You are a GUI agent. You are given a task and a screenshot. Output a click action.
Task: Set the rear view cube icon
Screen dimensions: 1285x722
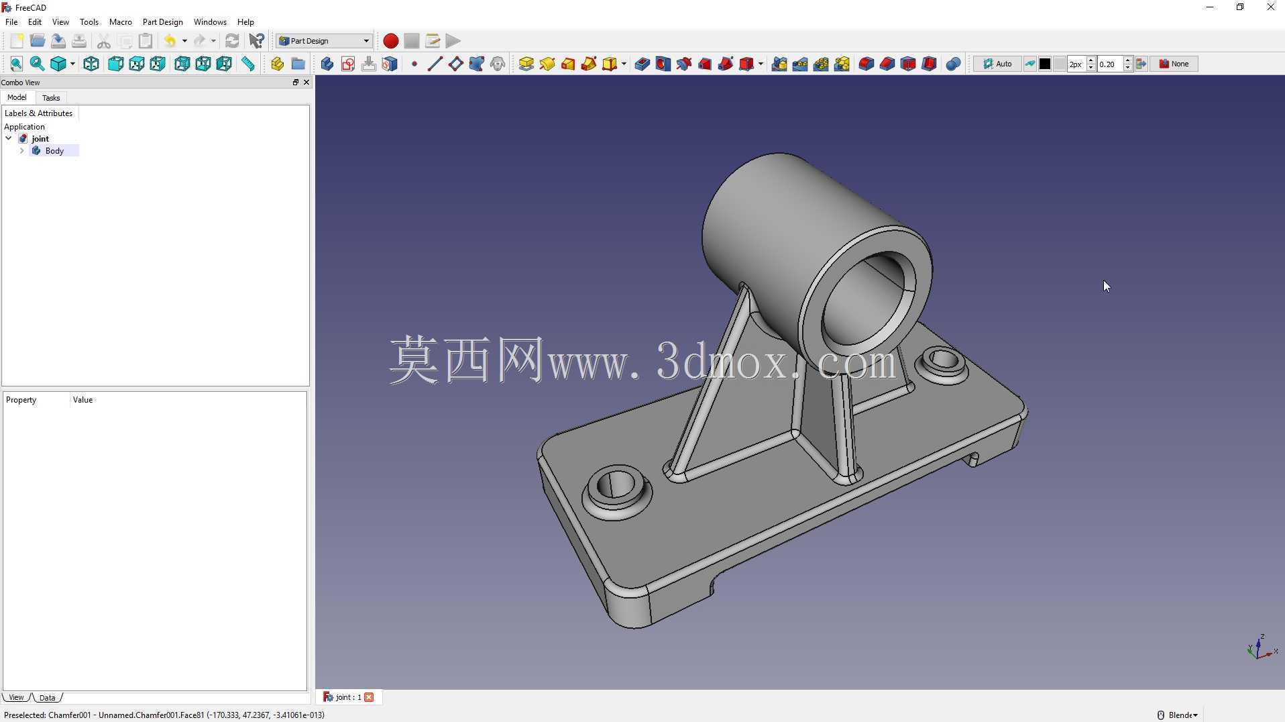182,64
